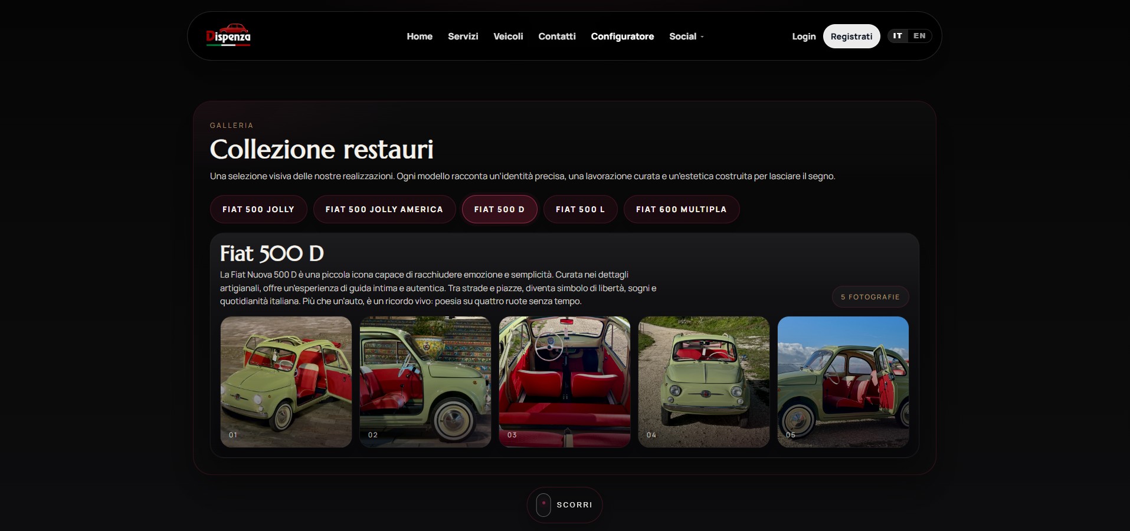Open photo 03 of the red interior
This screenshot has width=1130, height=531.
click(565, 382)
